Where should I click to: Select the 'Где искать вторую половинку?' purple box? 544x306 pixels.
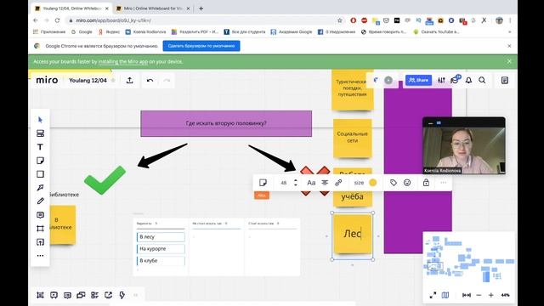click(226, 123)
